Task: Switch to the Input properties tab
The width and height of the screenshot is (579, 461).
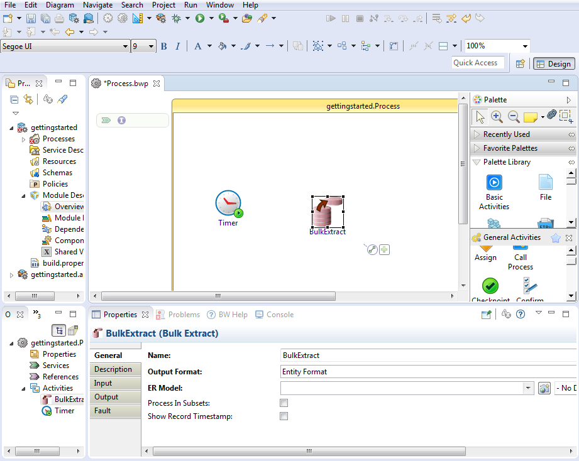Action: pos(103,383)
